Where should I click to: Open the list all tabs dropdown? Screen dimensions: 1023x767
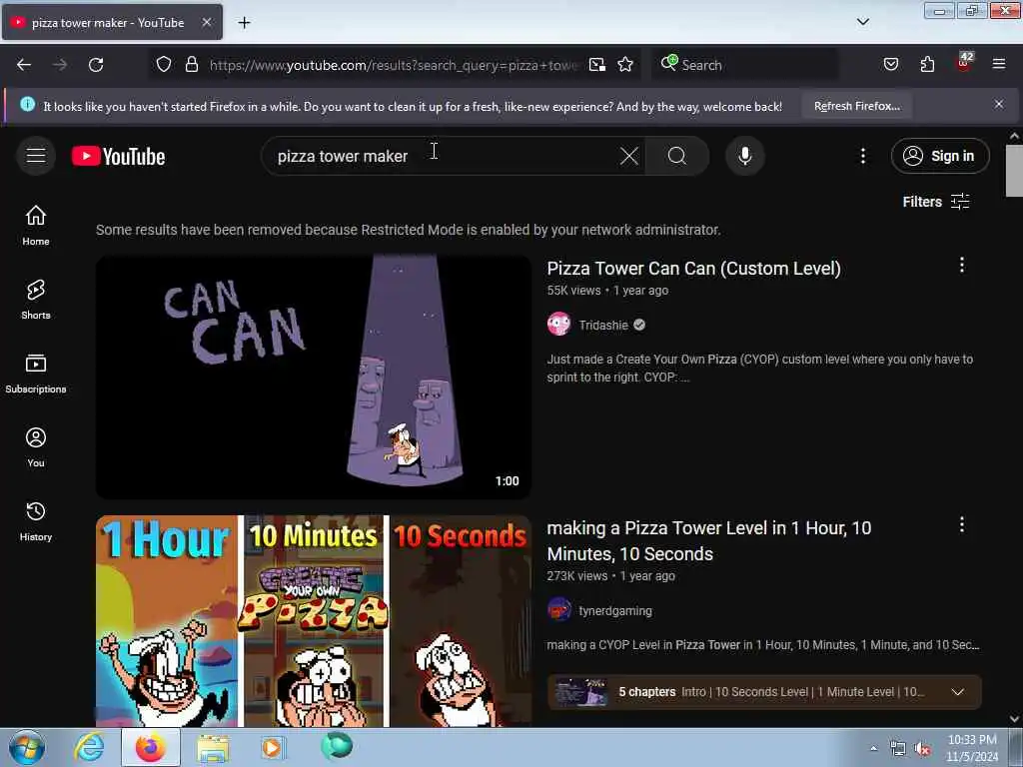tap(862, 22)
